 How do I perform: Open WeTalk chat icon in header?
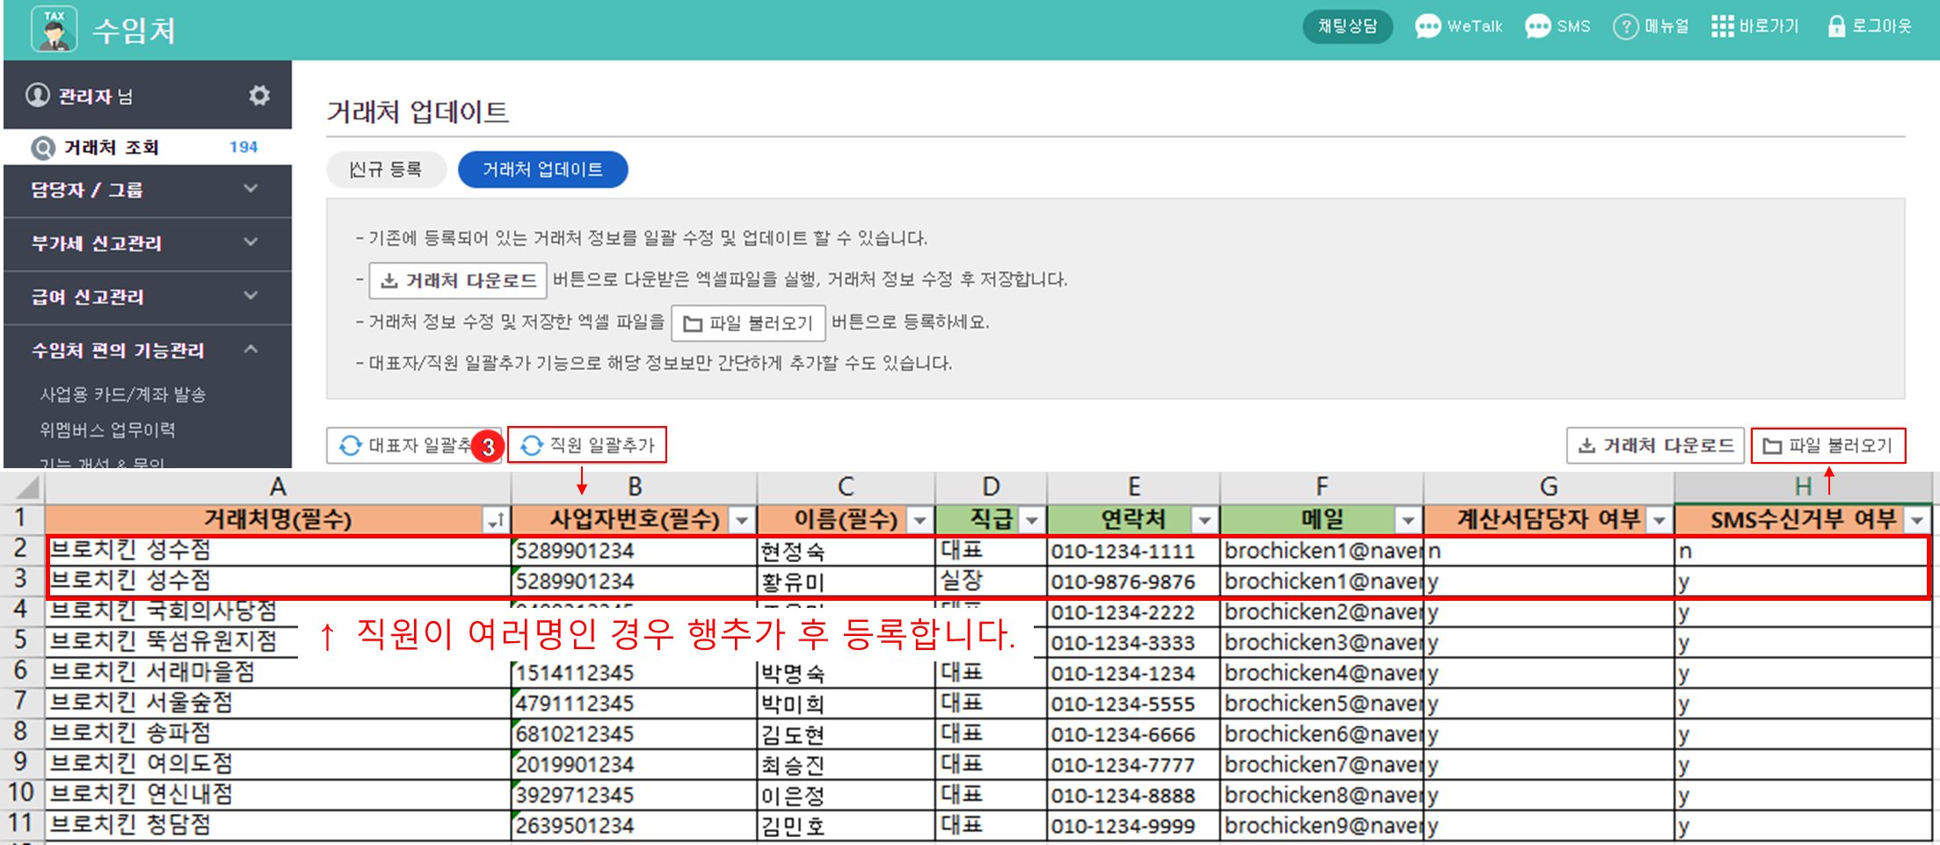(1428, 26)
